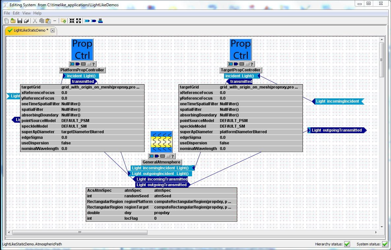
Task: Click the TargetPropController Prop Ctrl block icon
Action: pyautogui.click(x=241, y=50)
